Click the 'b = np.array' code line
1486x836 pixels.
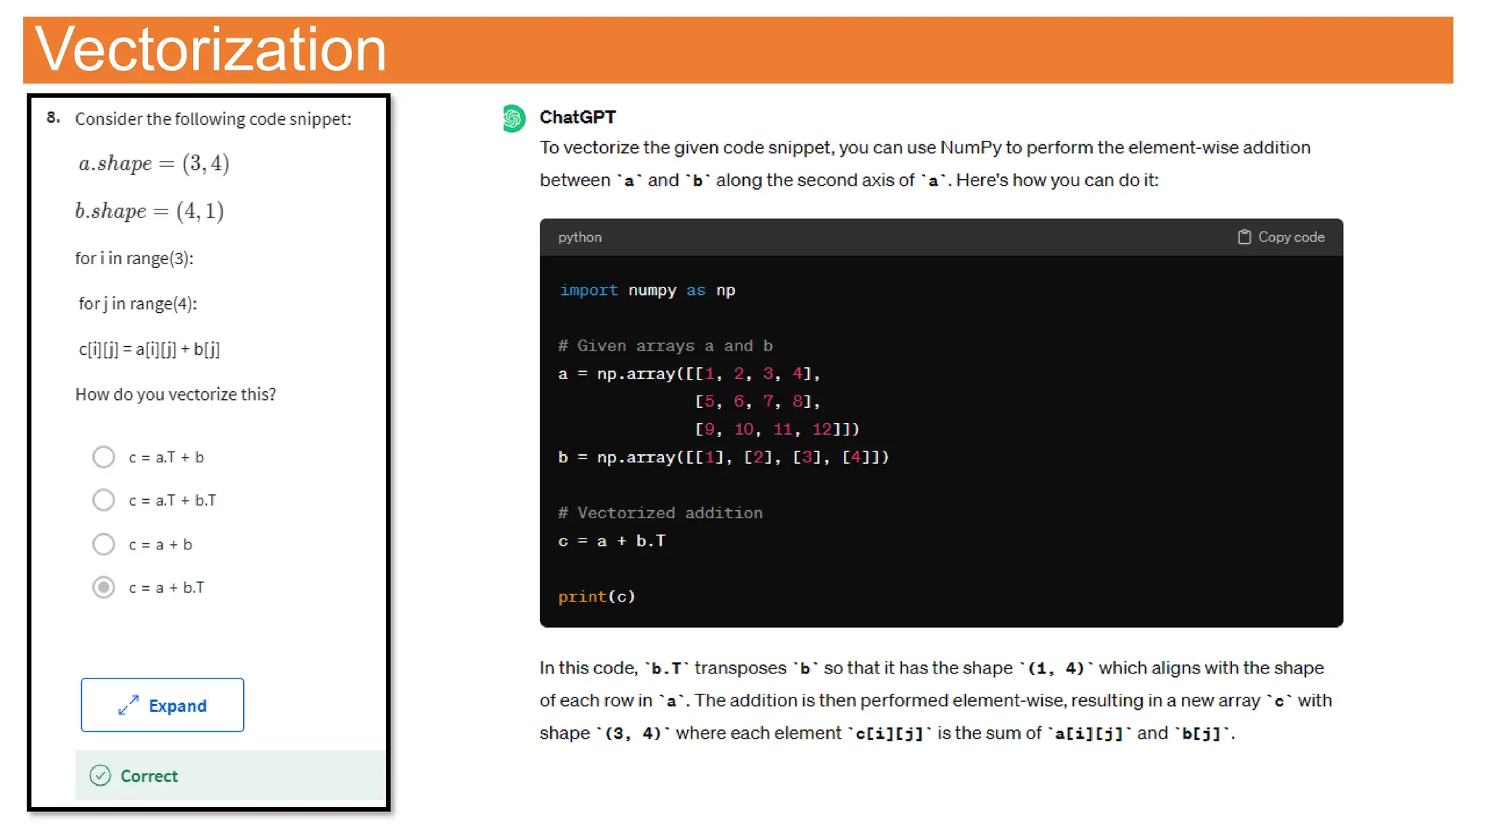[723, 457]
